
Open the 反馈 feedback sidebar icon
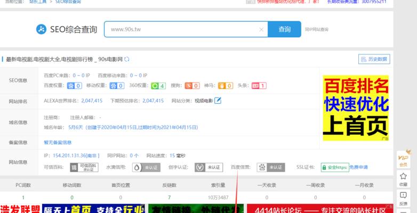(x=403, y=199)
